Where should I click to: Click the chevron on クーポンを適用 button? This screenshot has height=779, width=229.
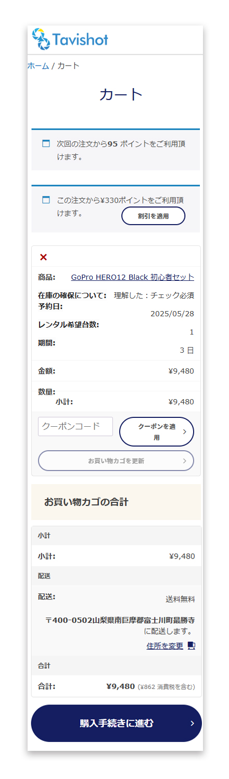click(184, 431)
